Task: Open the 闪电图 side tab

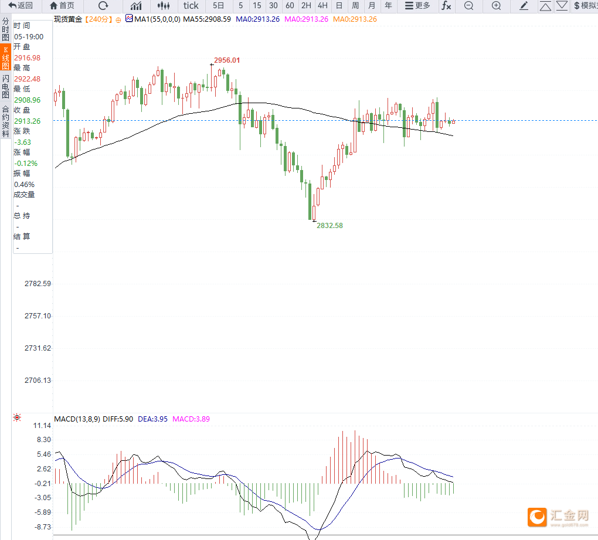Action: click(x=5, y=87)
